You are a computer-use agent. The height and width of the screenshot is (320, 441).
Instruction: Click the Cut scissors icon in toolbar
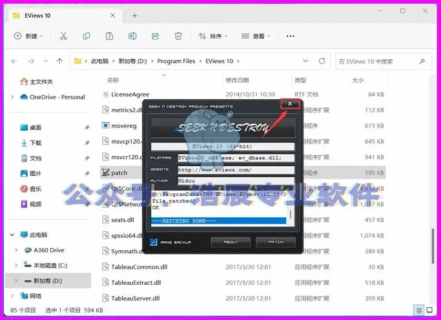click(64, 36)
